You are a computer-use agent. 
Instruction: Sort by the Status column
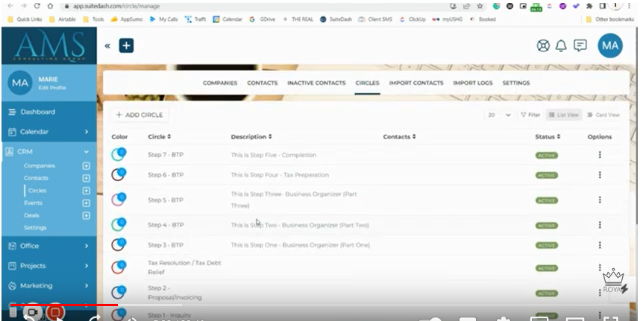pyautogui.click(x=548, y=137)
